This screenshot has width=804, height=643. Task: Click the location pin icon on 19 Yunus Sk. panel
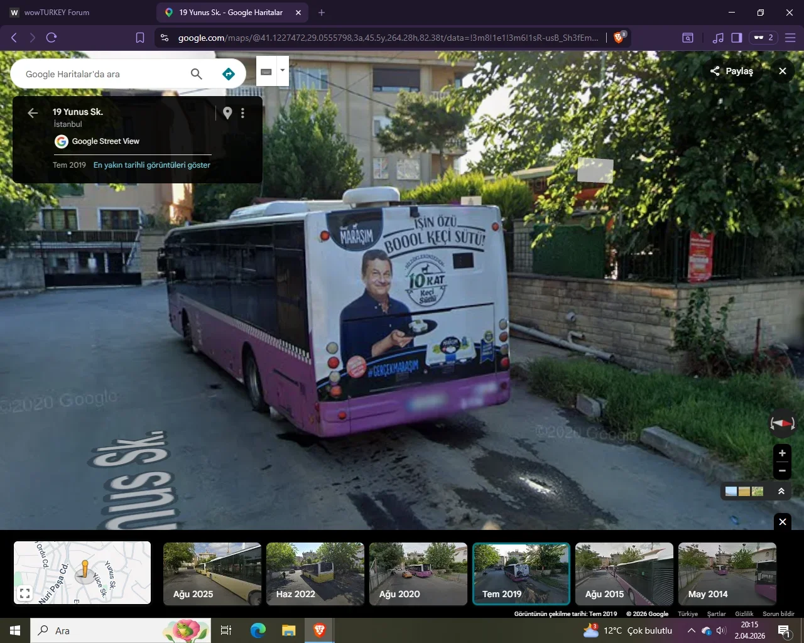click(227, 113)
